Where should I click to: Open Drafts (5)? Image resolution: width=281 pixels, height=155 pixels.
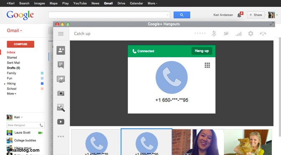coord(13,68)
